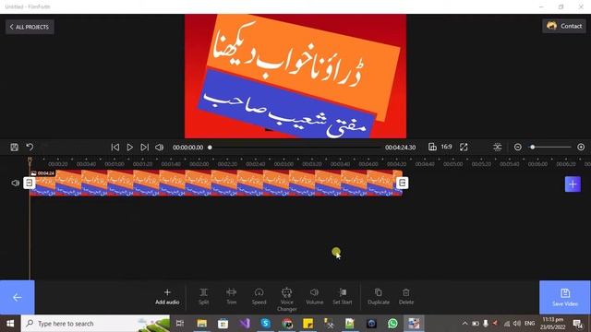591x332 pixels.
Task: Open Sticky Notes from taskbar
Action: point(308,324)
